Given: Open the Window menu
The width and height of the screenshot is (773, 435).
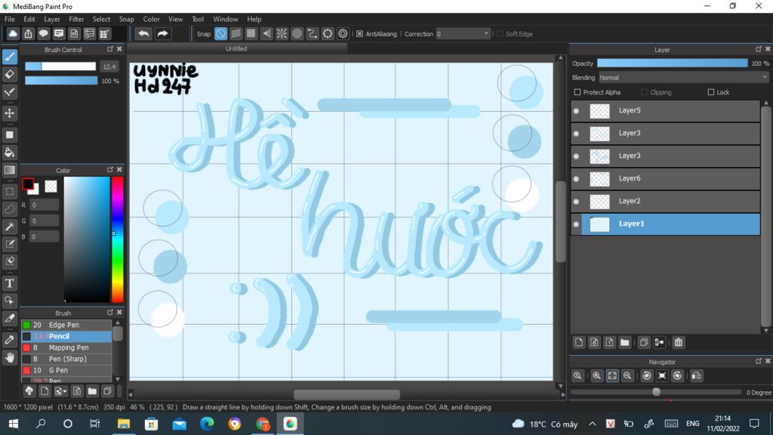Looking at the screenshot, I should coord(225,19).
